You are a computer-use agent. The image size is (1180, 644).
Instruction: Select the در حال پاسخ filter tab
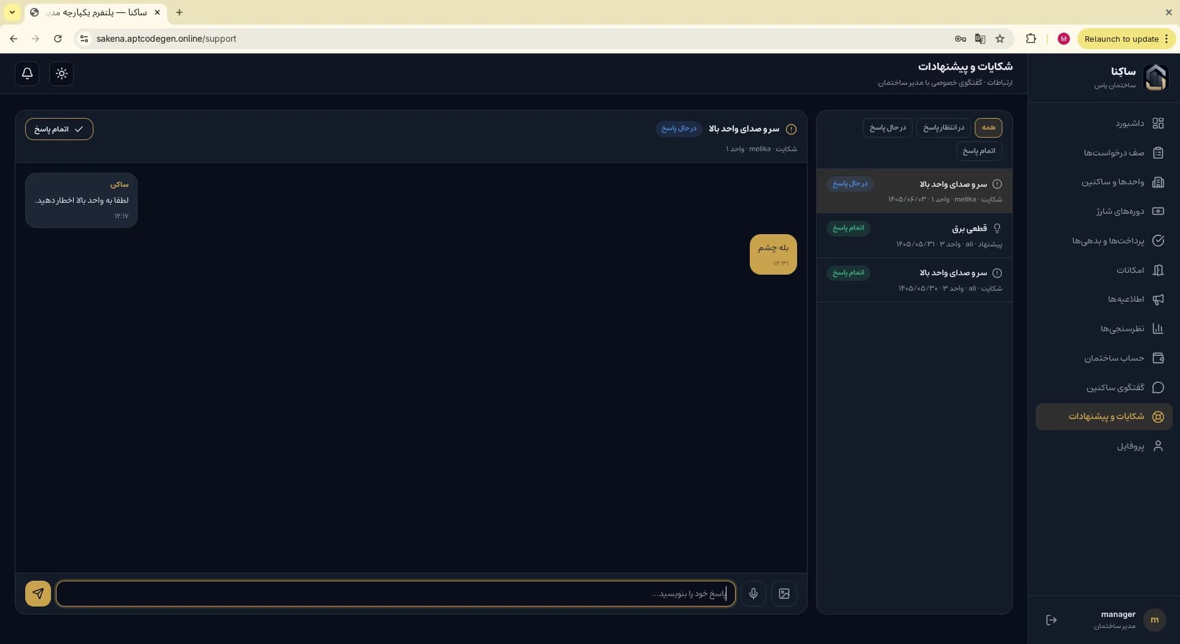(x=887, y=128)
